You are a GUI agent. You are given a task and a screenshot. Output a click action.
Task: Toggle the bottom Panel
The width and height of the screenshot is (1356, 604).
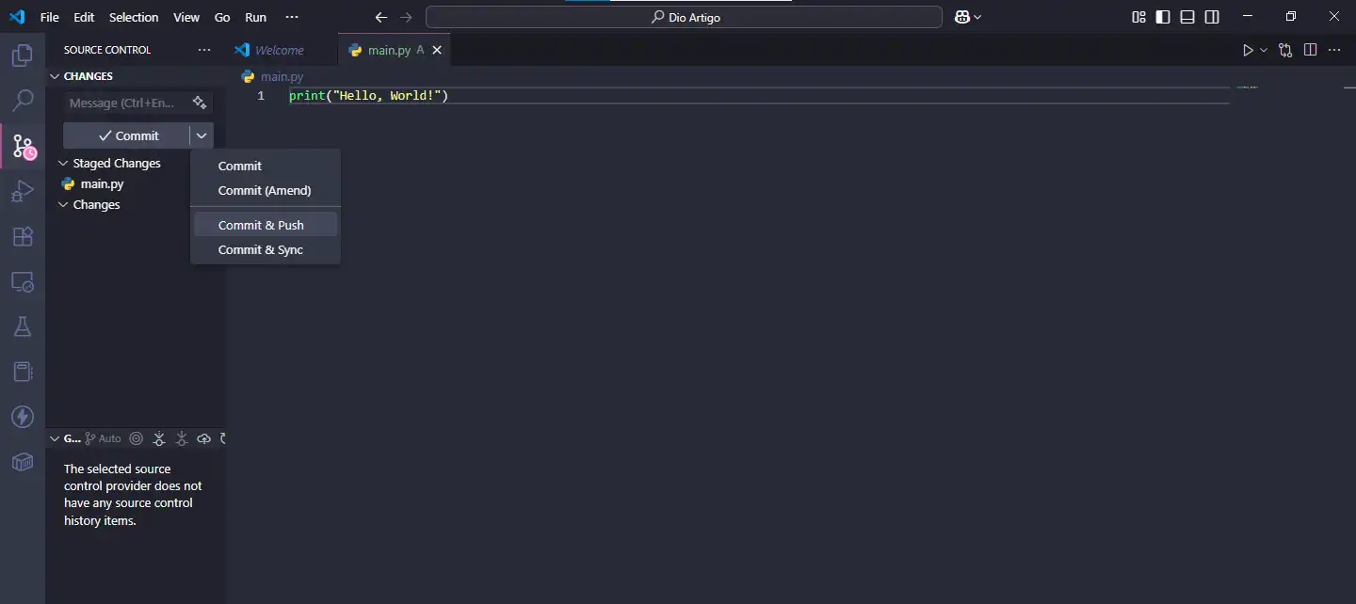(x=1187, y=17)
